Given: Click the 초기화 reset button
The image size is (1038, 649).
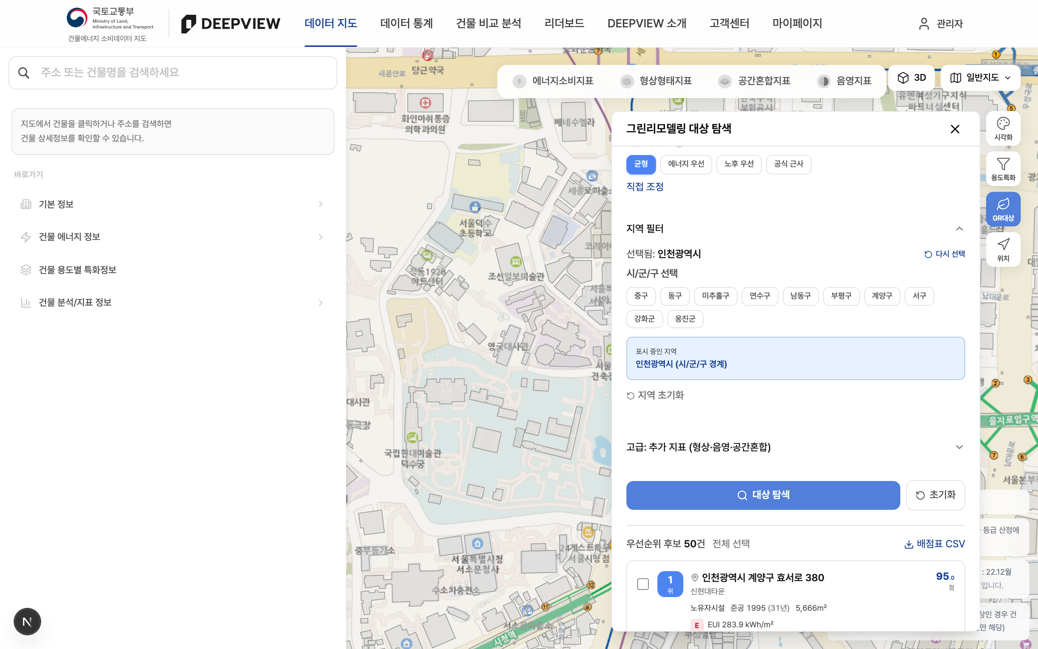Looking at the screenshot, I should 936,495.
